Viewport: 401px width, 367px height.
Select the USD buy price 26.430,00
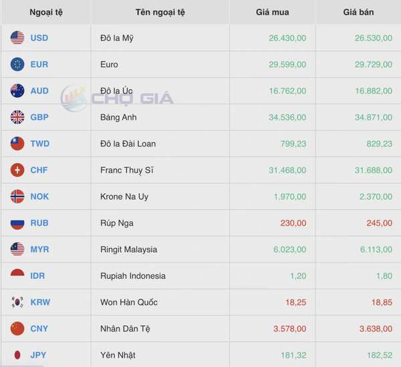pyautogui.click(x=287, y=38)
